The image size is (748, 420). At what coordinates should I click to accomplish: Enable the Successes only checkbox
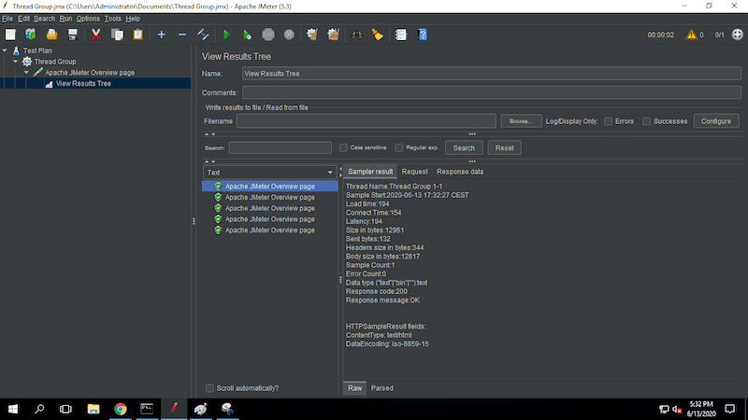646,121
